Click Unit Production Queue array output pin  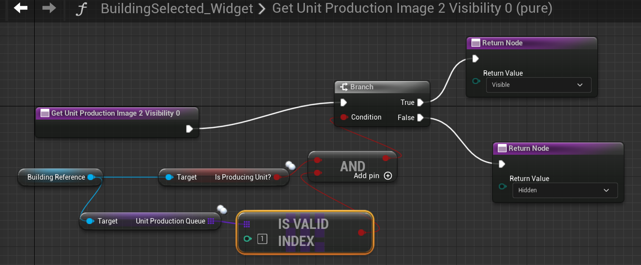(211, 221)
